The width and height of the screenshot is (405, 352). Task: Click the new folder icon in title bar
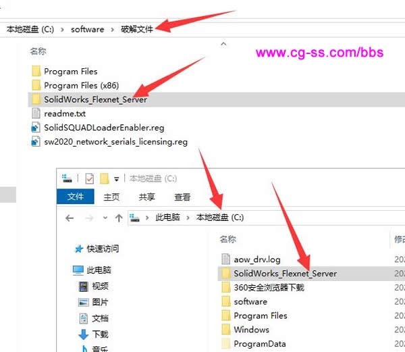(105, 178)
